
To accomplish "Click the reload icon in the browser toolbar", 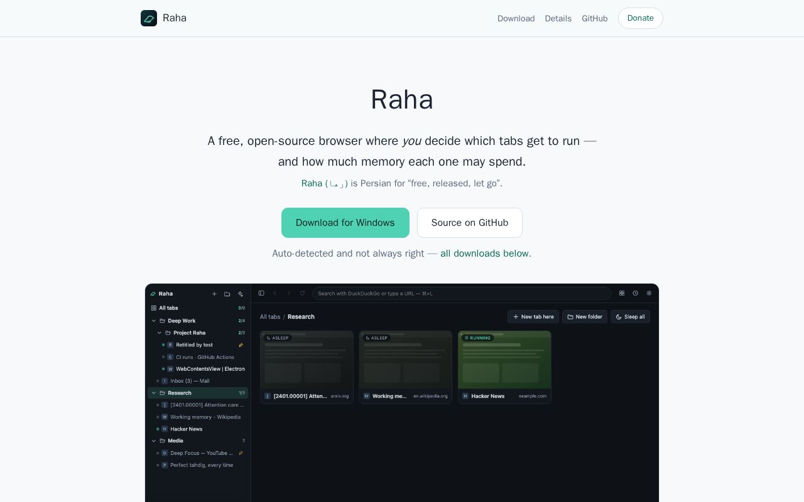I will click(302, 293).
